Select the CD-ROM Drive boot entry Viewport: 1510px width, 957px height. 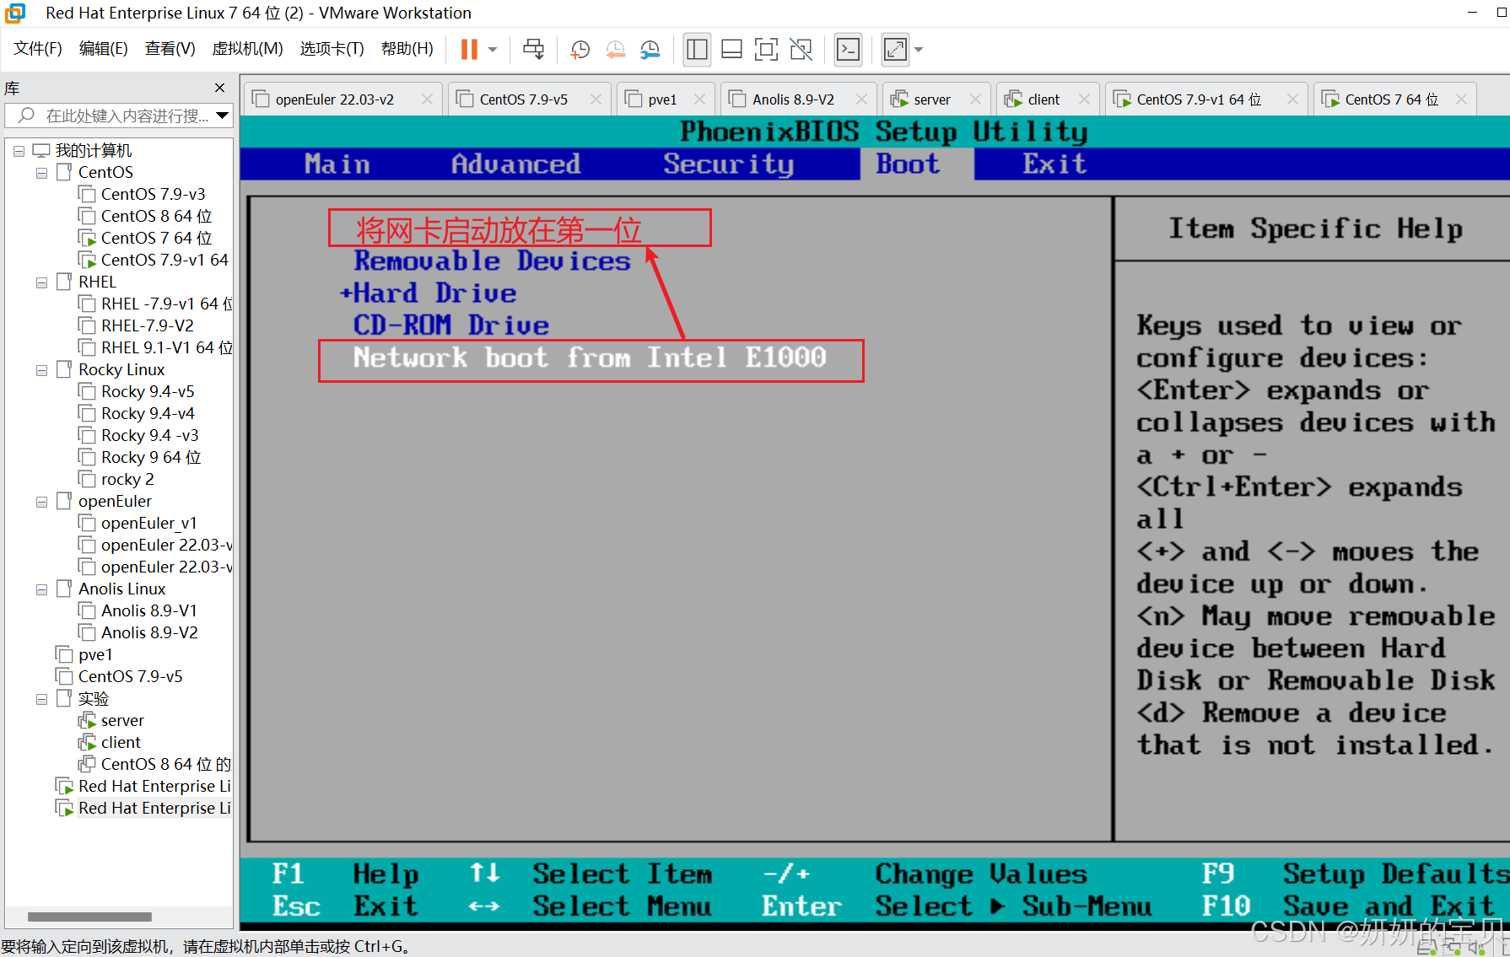point(451,325)
